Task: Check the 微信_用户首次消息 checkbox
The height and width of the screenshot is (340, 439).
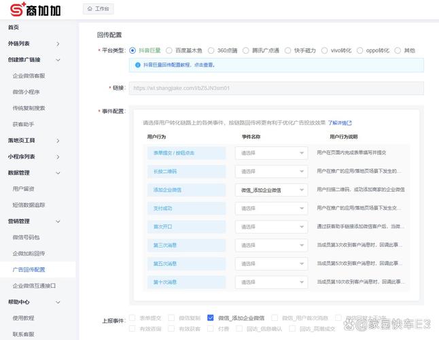Action: [x=275, y=318]
